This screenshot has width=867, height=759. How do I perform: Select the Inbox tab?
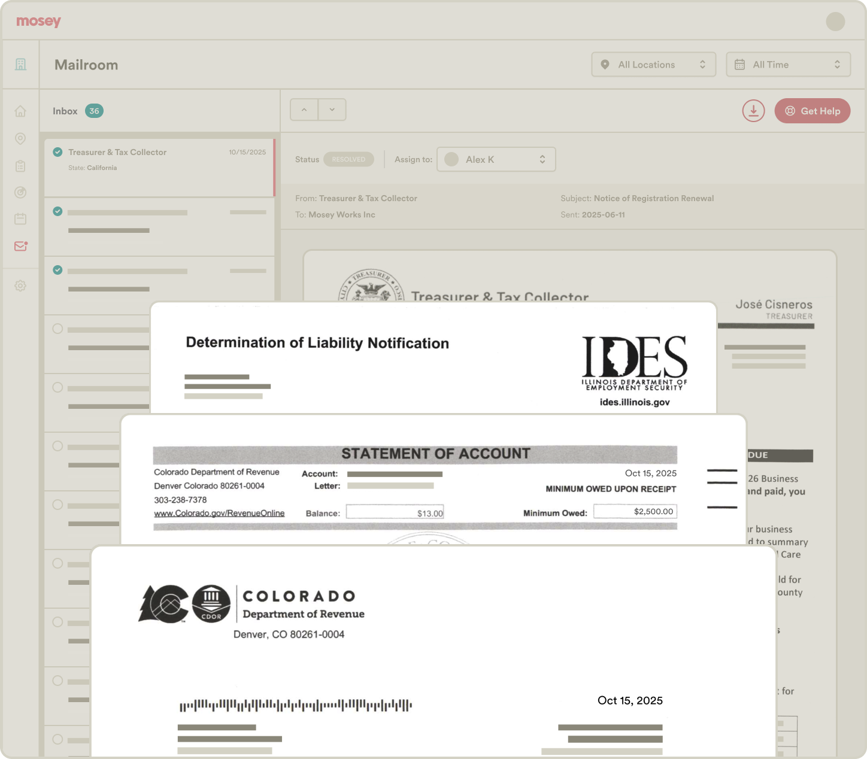pyautogui.click(x=65, y=111)
